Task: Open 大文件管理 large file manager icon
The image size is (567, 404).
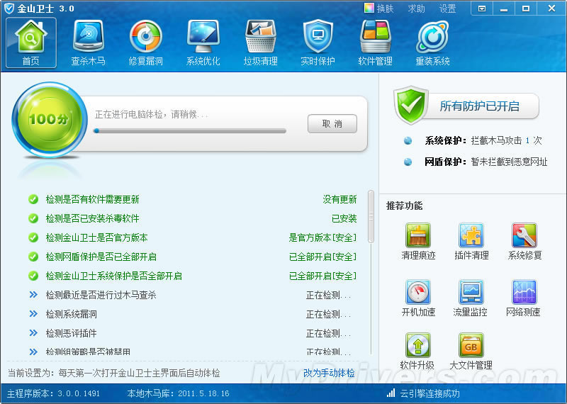Action: click(x=471, y=345)
